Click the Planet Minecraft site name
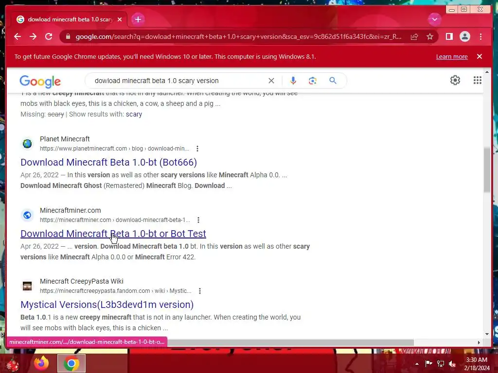498x373 pixels. (x=65, y=139)
